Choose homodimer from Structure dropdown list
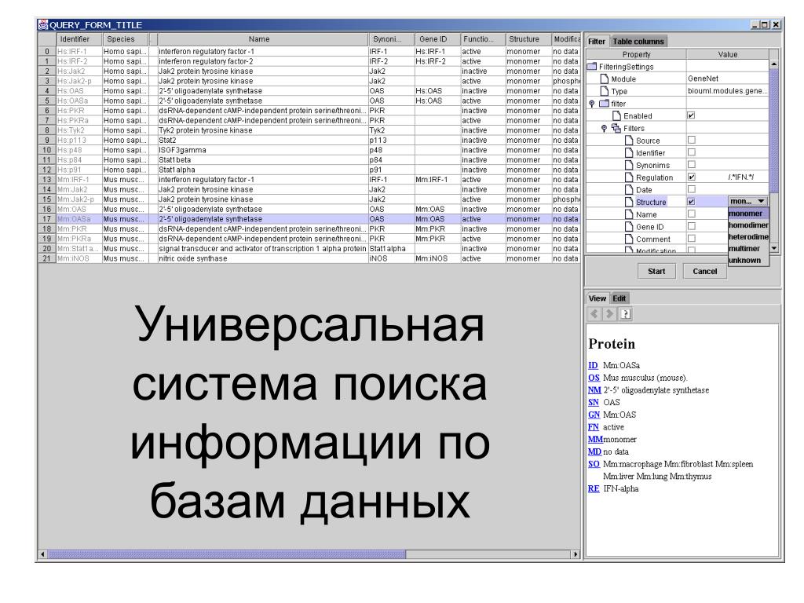Screen dimensions: 804x603 click(x=748, y=225)
